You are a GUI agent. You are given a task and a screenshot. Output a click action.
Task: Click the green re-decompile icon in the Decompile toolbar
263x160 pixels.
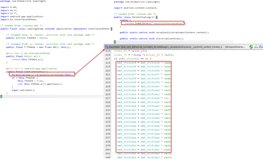coord(251,47)
